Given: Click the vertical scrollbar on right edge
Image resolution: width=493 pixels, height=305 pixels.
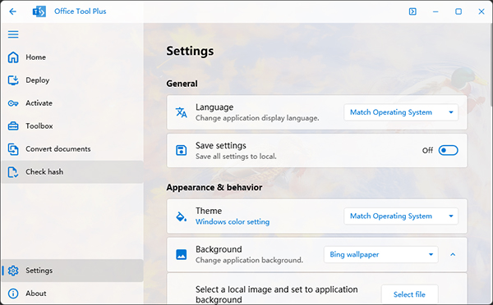Looking at the screenshot, I should [491, 65].
